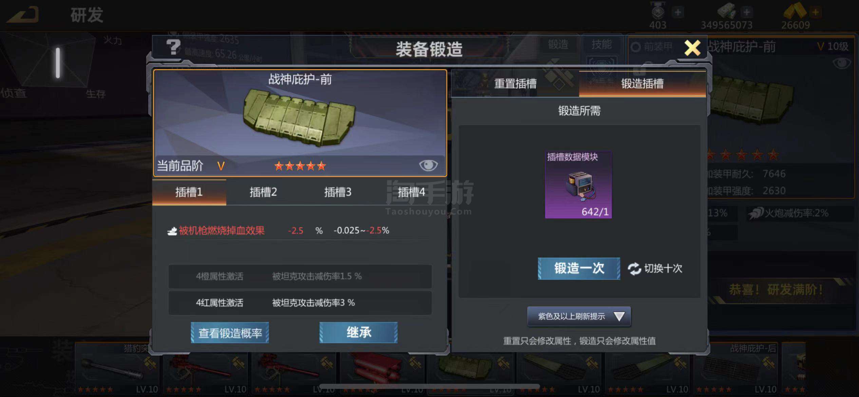This screenshot has width=859, height=397.
Task: Click the tank icon beside 被机枪燃烧掉血效果
Action: pyautogui.click(x=172, y=231)
